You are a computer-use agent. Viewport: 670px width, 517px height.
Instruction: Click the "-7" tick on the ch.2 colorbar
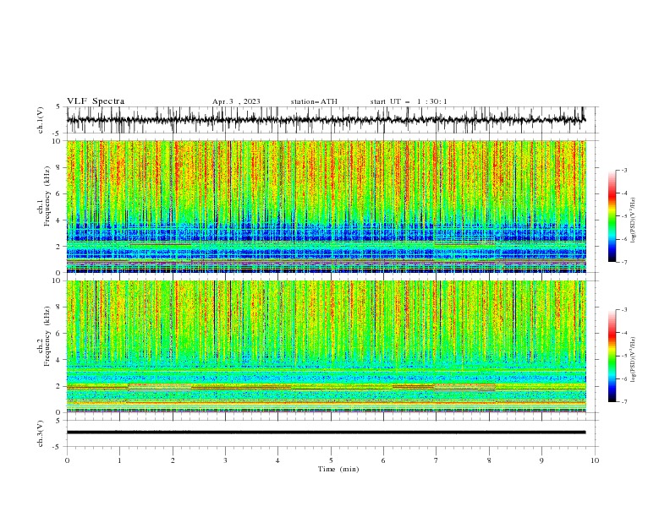624,402
